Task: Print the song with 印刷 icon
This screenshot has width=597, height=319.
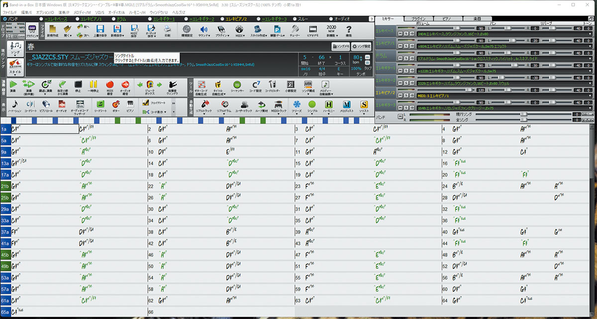Action: (167, 31)
